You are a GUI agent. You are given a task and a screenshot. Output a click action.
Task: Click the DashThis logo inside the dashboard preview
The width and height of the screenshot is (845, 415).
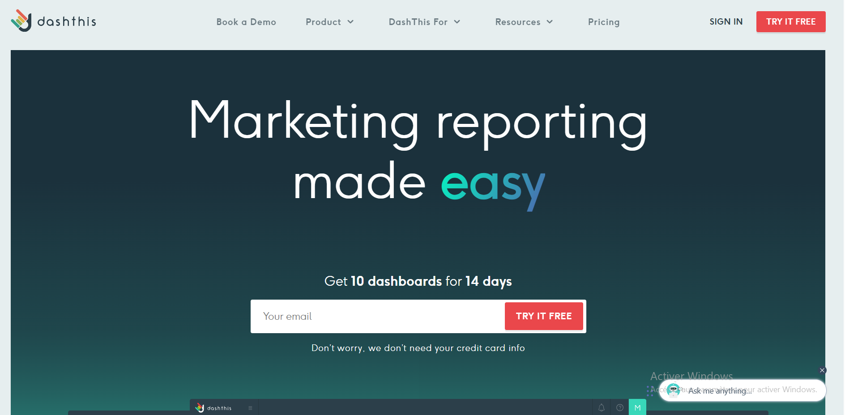pyautogui.click(x=214, y=407)
